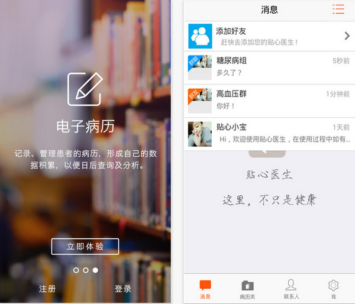
Task: Click subtitle 赶快去添加您的贴心医生！
Action: click(260, 42)
